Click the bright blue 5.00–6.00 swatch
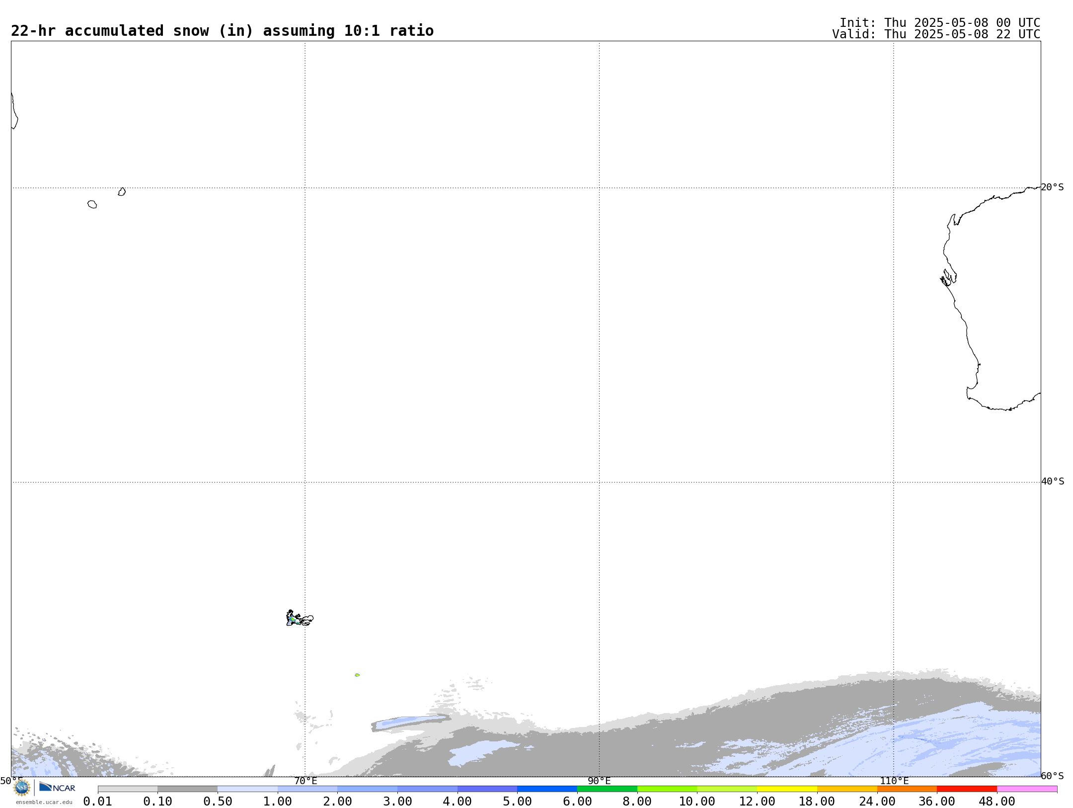Screen dimensions: 1073x808 (x=547, y=789)
